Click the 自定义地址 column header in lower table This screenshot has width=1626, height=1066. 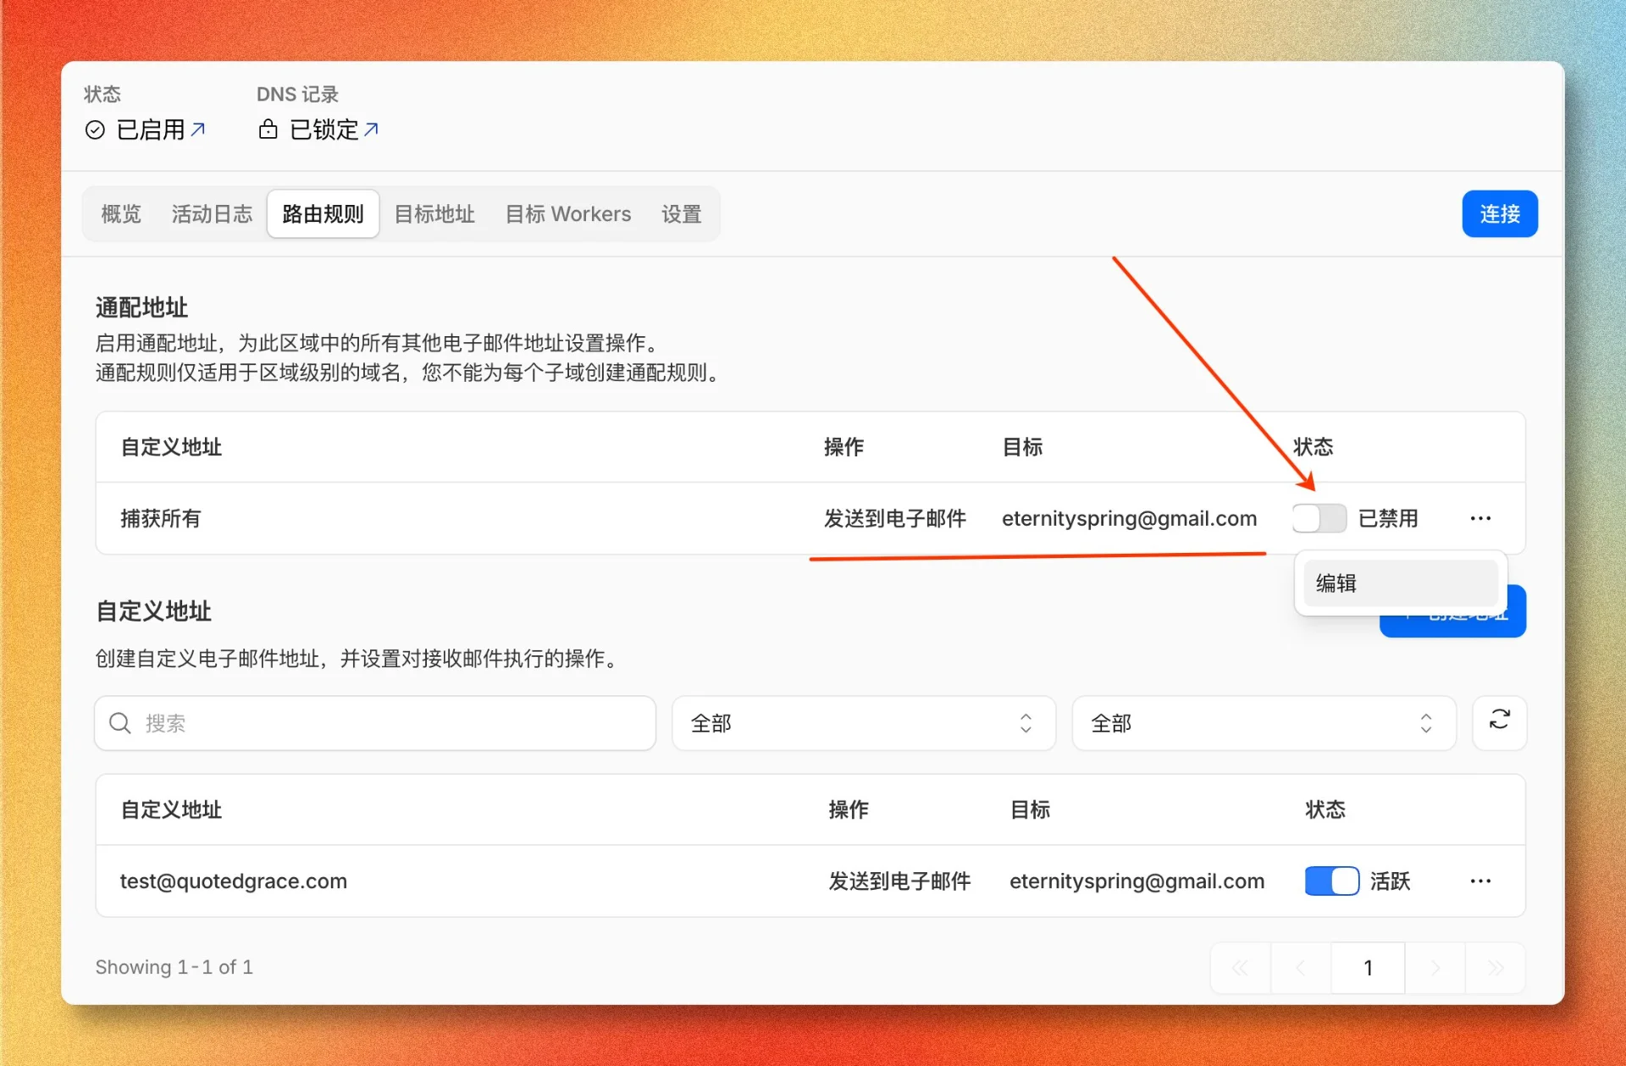171,809
